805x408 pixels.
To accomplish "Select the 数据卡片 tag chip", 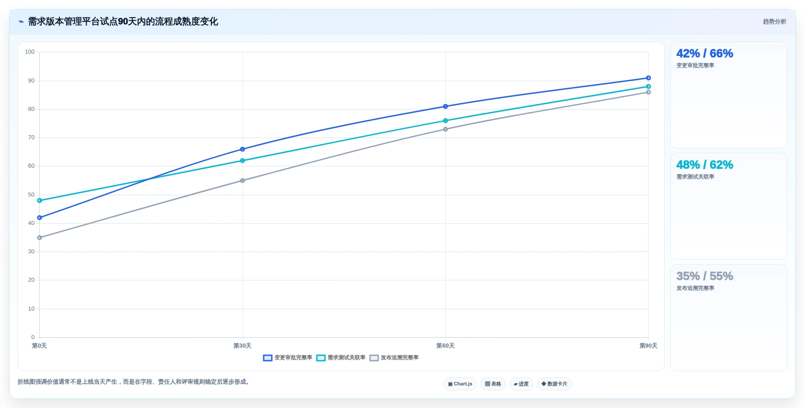I will [554, 384].
